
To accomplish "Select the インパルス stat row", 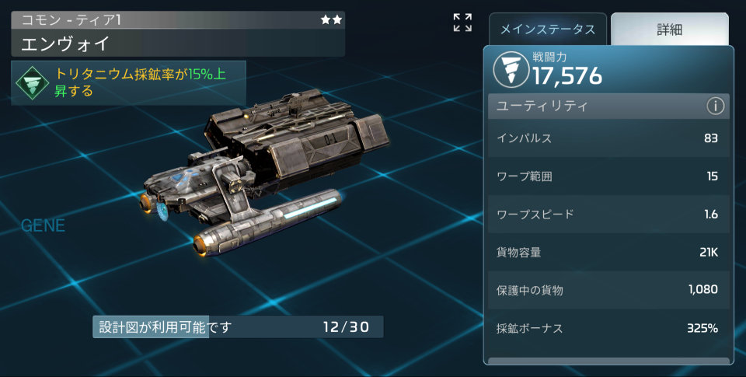I will (608, 138).
